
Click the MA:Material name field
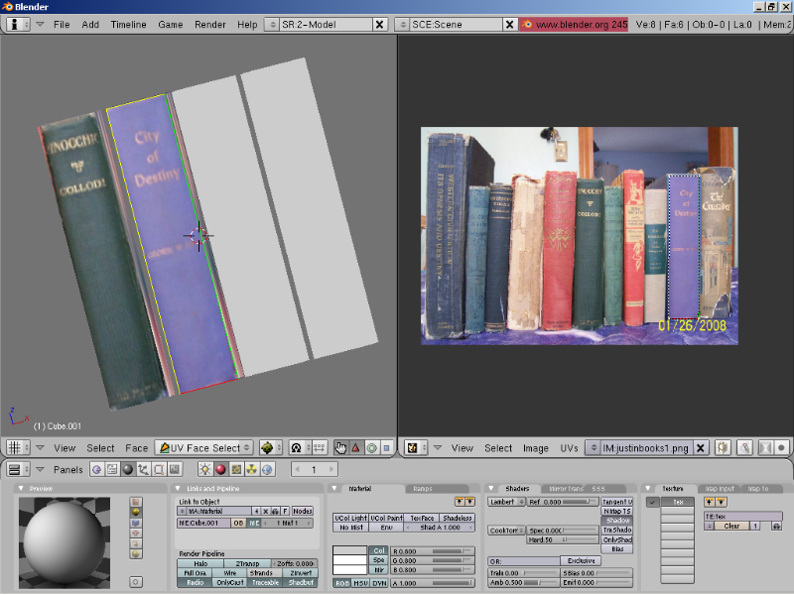point(219,511)
